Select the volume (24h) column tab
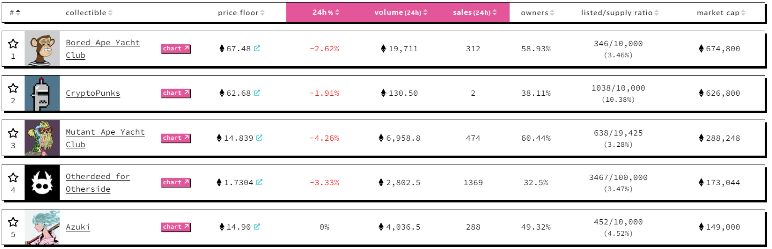This screenshot has width=772, height=249. 401,13
